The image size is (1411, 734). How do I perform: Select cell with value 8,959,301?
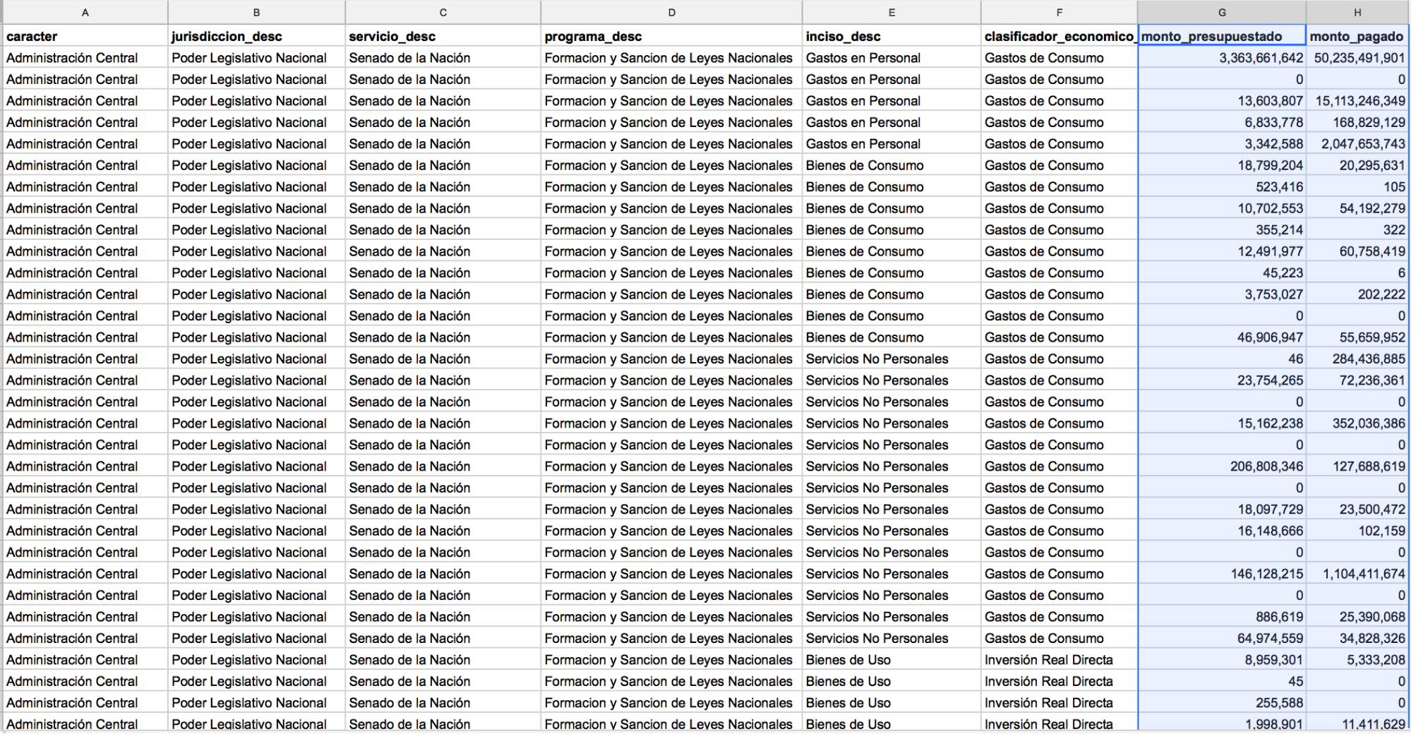pyautogui.click(x=1222, y=660)
